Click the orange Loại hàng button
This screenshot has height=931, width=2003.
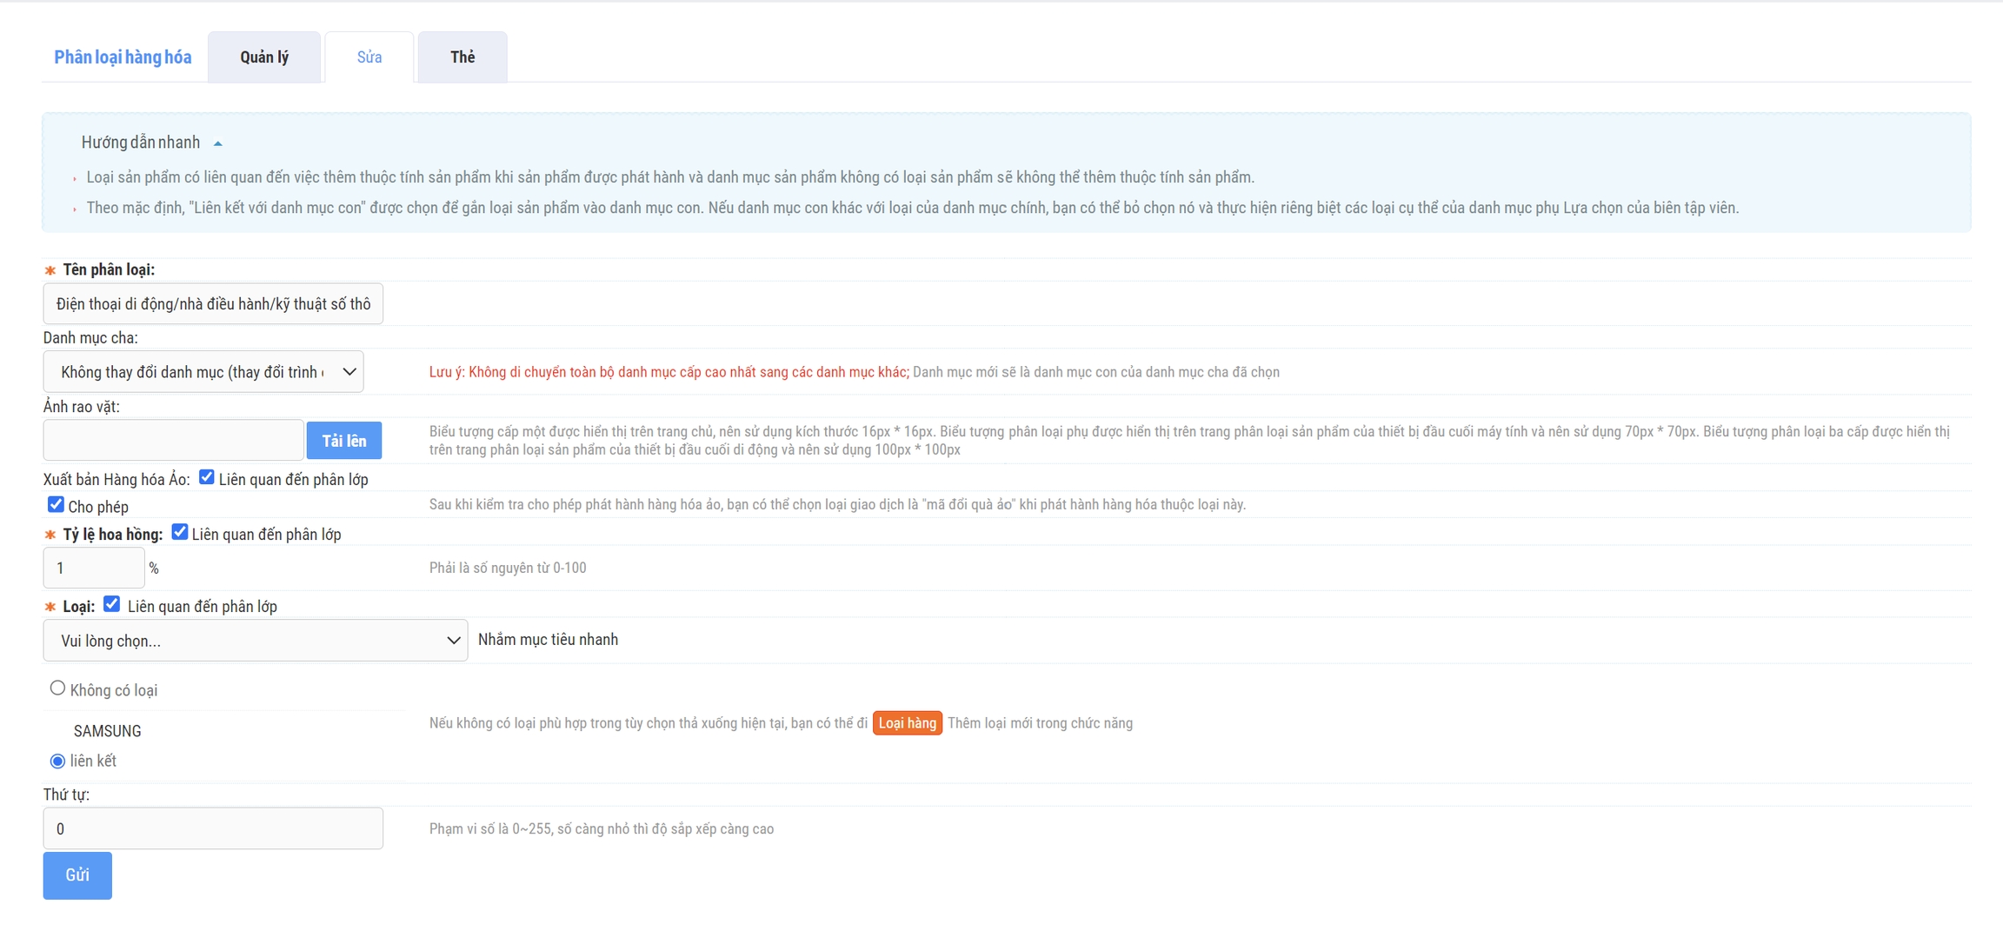point(907,723)
